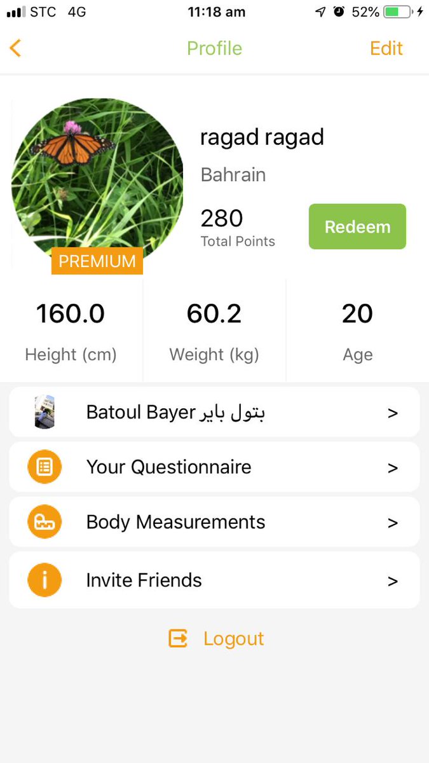Expand the Your Questionnaire chevron
Screen dimensions: 429x763
[393, 468]
